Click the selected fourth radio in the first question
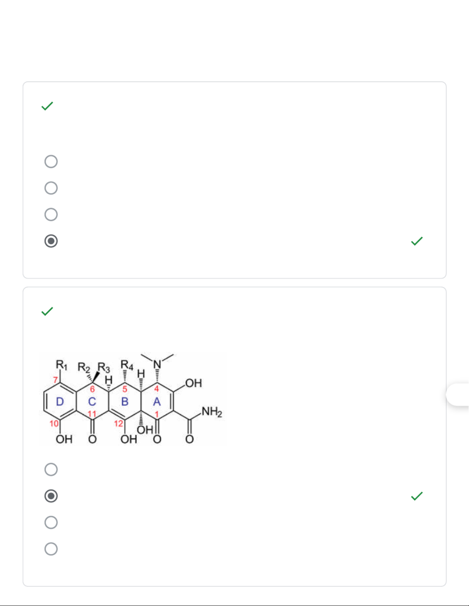Viewport: 469px width, 606px height. coord(51,241)
